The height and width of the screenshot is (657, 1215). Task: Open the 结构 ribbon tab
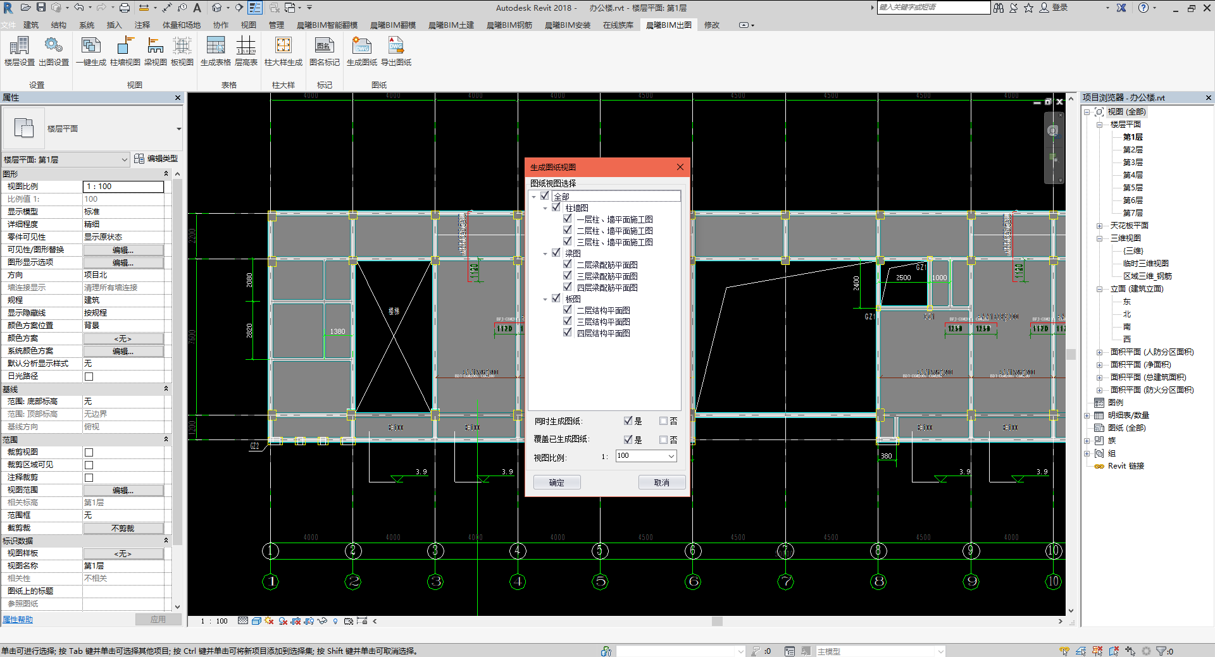pyautogui.click(x=59, y=25)
